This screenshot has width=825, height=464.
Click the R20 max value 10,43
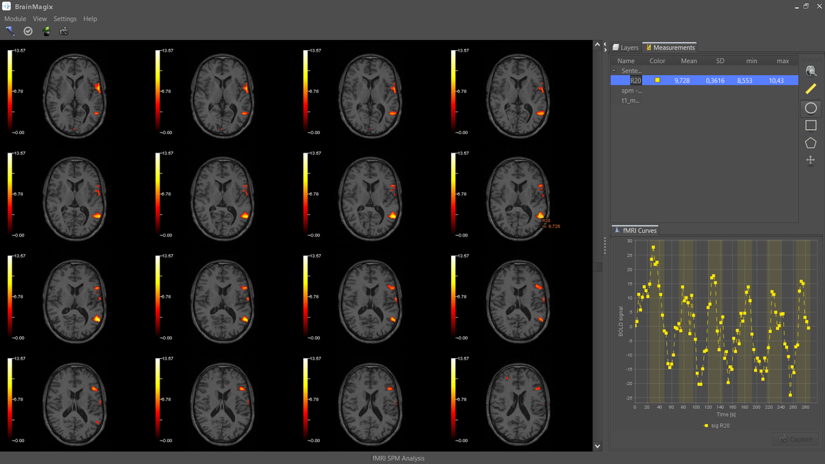(776, 80)
